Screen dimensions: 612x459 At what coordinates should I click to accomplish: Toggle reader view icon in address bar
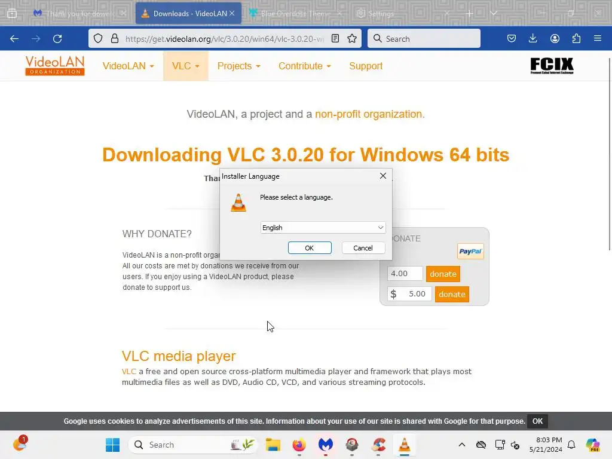click(335, 39)
